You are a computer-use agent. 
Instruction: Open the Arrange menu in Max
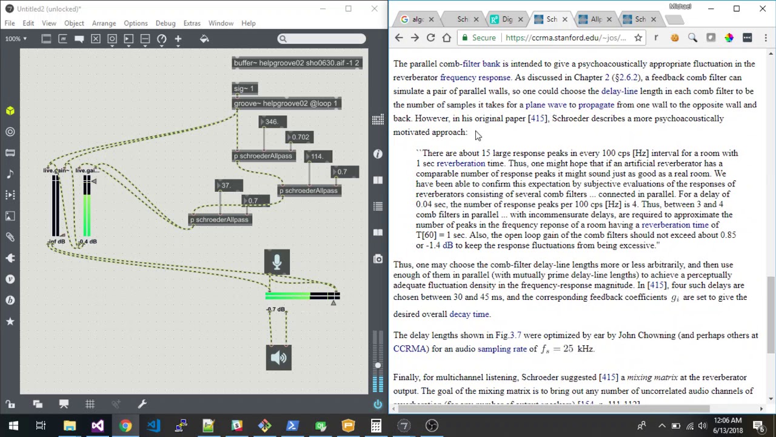(x=104, y=23)
